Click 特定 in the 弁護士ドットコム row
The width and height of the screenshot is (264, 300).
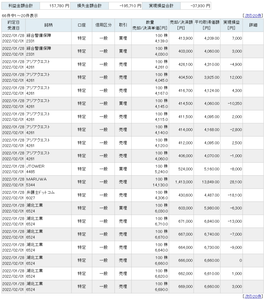pyautogui.click(x=82, y=195)
